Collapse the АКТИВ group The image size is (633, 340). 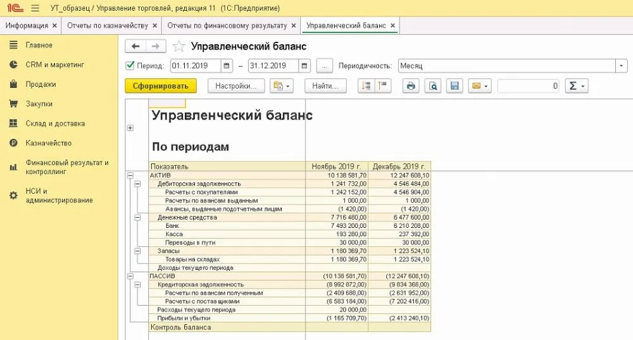coord(130,175)
